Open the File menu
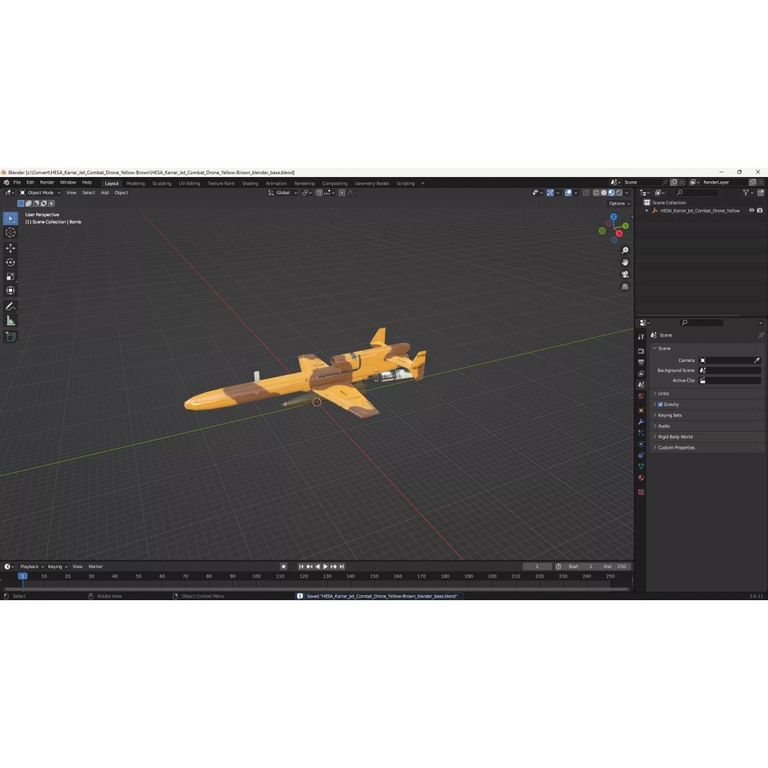 click(16, 182)
